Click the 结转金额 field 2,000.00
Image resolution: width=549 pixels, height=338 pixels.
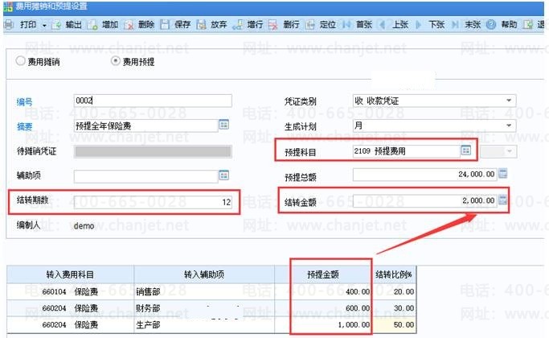424,200
